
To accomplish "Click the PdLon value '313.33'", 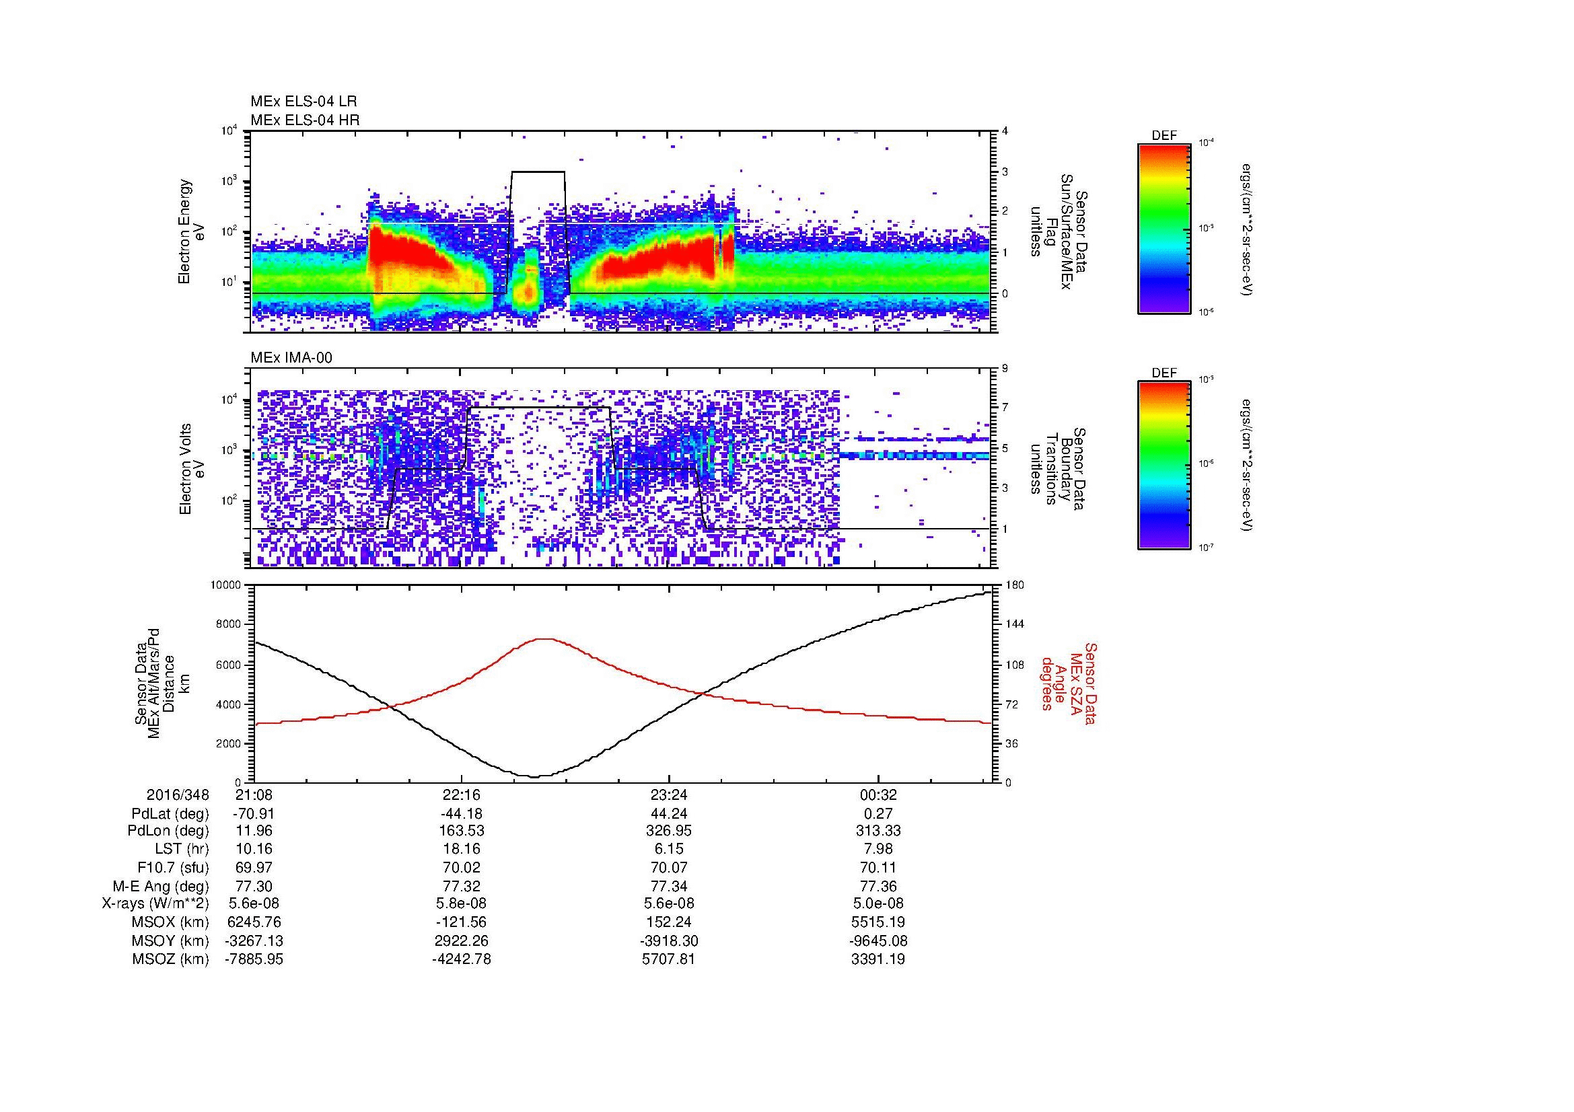I will point(878,831).
